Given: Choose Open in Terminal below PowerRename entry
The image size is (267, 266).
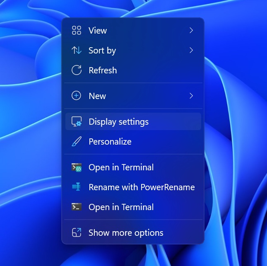Looking at the screenshot, I should click(133, 207).
